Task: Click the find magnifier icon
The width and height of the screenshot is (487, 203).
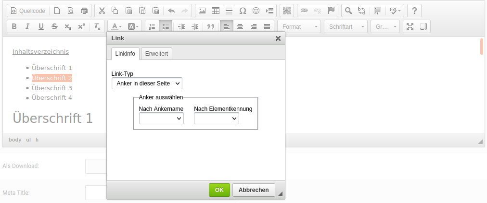Action: [x=348, y=11]
